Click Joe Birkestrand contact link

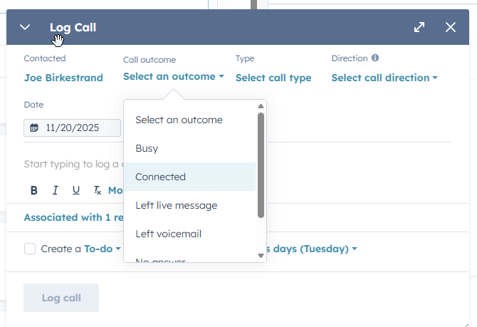point(63,78)
